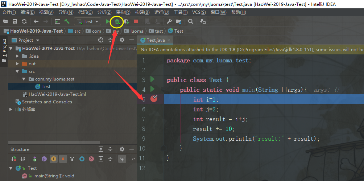The image size is (364, 181).
Task: Open the VCS menu in menu bar
Action: pos(199,12)
